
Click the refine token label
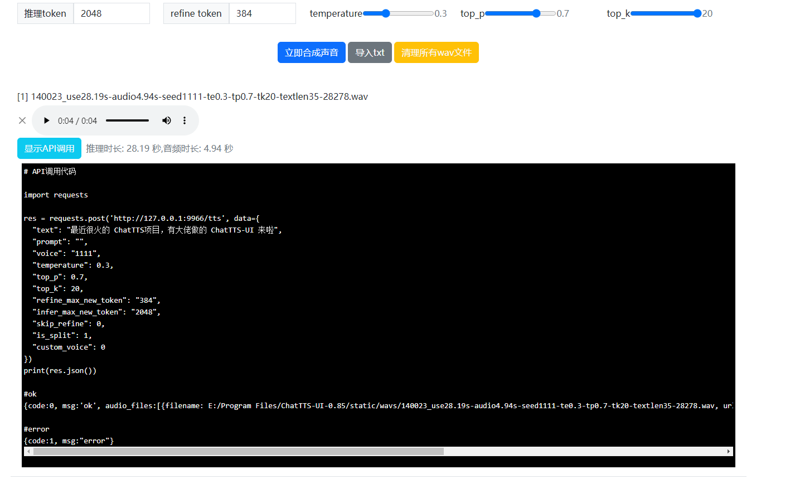pos(196,13)
